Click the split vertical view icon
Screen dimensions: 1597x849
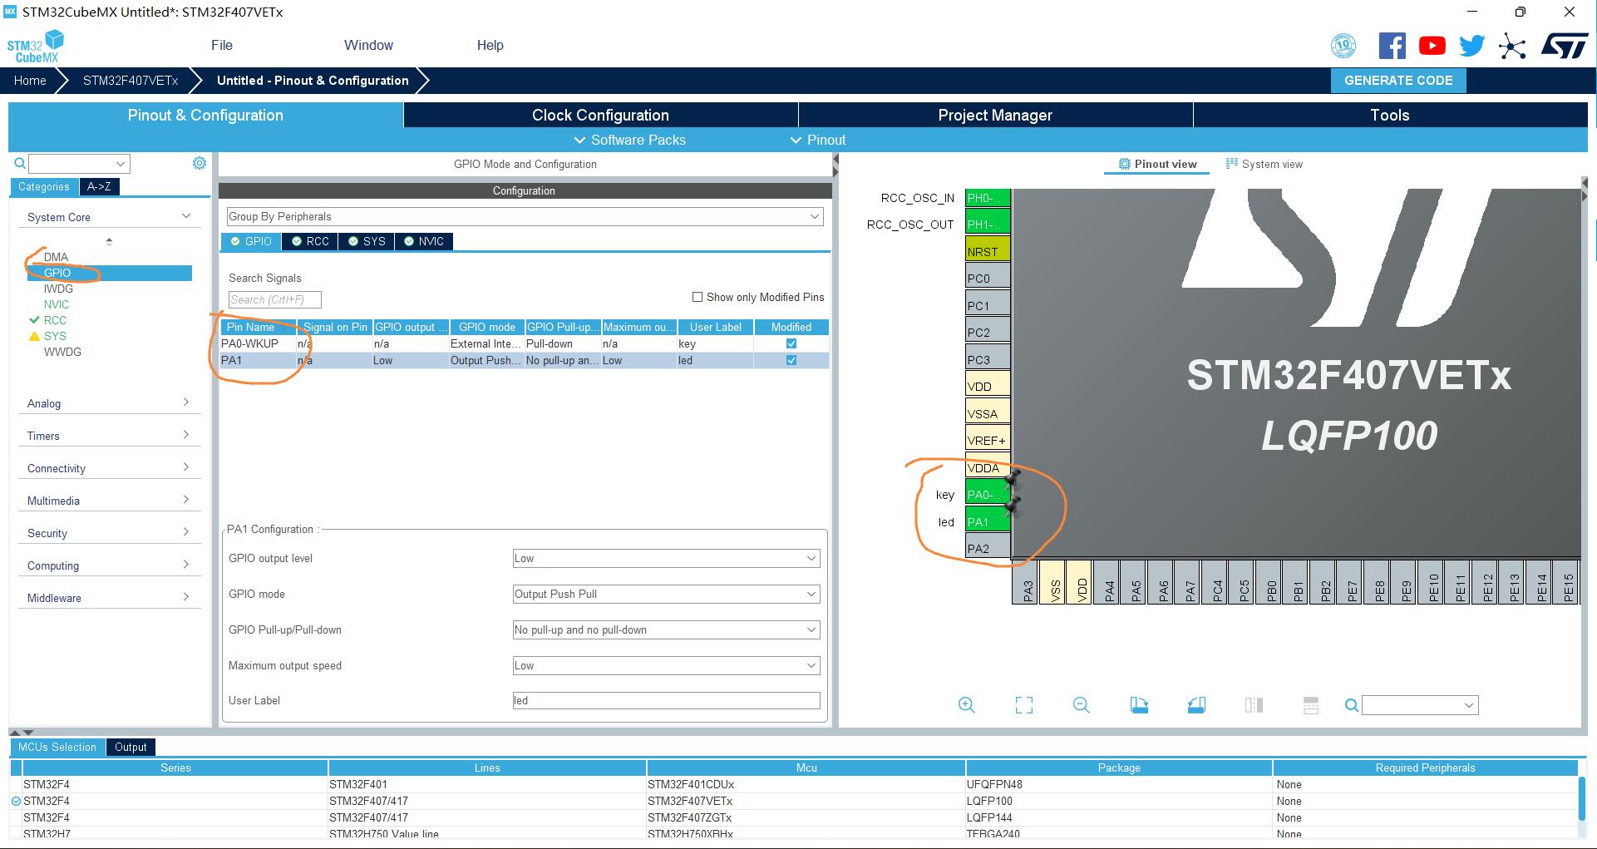pos(1254,705)
